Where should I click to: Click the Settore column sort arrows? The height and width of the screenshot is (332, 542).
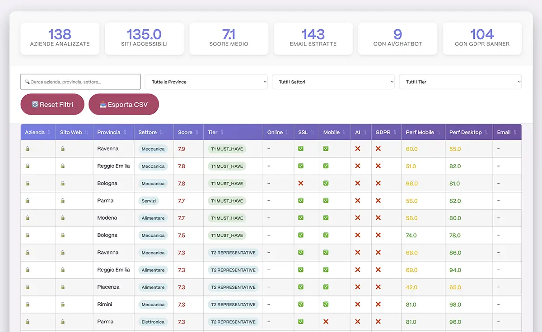[161, 133]
